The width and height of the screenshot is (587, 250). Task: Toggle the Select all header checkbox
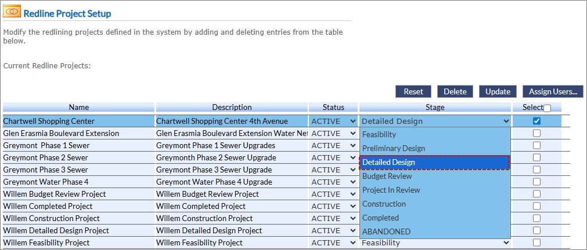click(547, 108)
